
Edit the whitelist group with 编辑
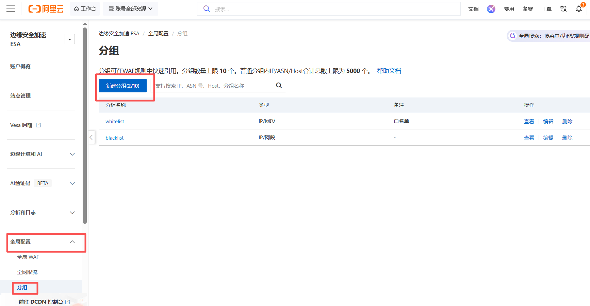[548, 122]
